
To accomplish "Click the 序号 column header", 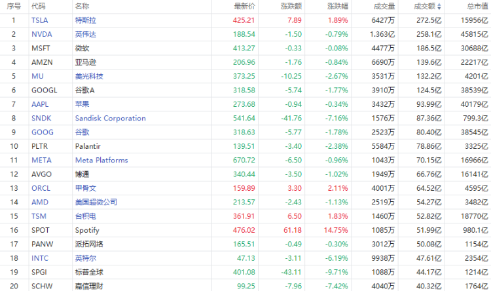I will pyautogui.click(x=14, y=7).
